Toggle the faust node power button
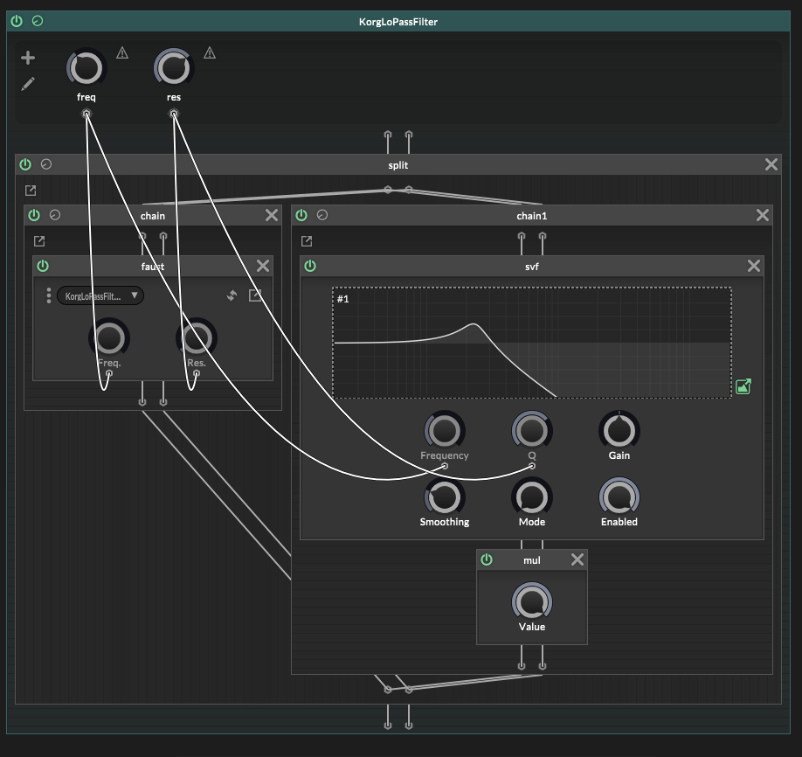The image size is (802, 757). [43, 266]
